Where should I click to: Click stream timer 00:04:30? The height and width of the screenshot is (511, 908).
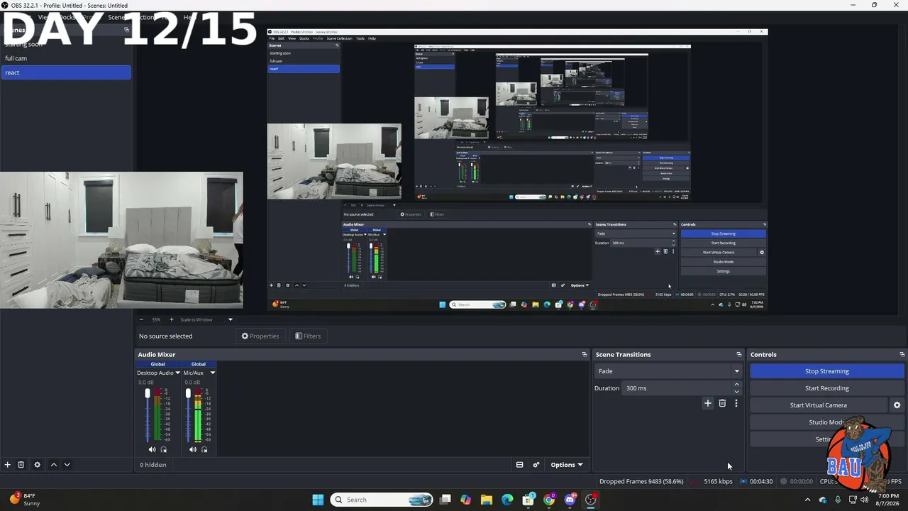(761, 481)
